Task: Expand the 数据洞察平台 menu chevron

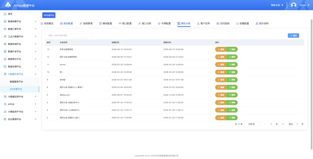Action: point(36,21)
